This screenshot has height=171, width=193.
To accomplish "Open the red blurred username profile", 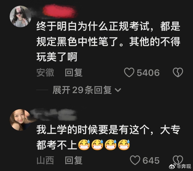I will (60, 11).
